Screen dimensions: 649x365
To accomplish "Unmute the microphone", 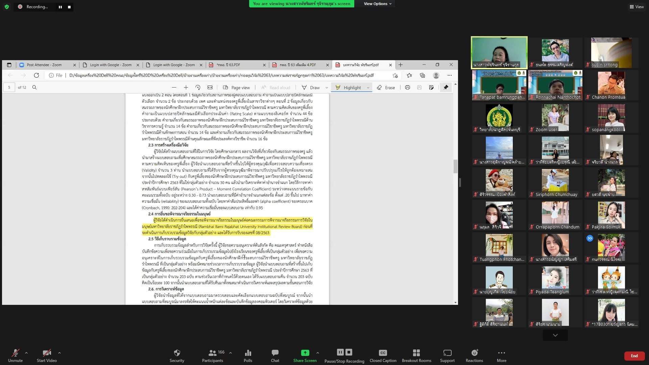I will pos(15,353).
